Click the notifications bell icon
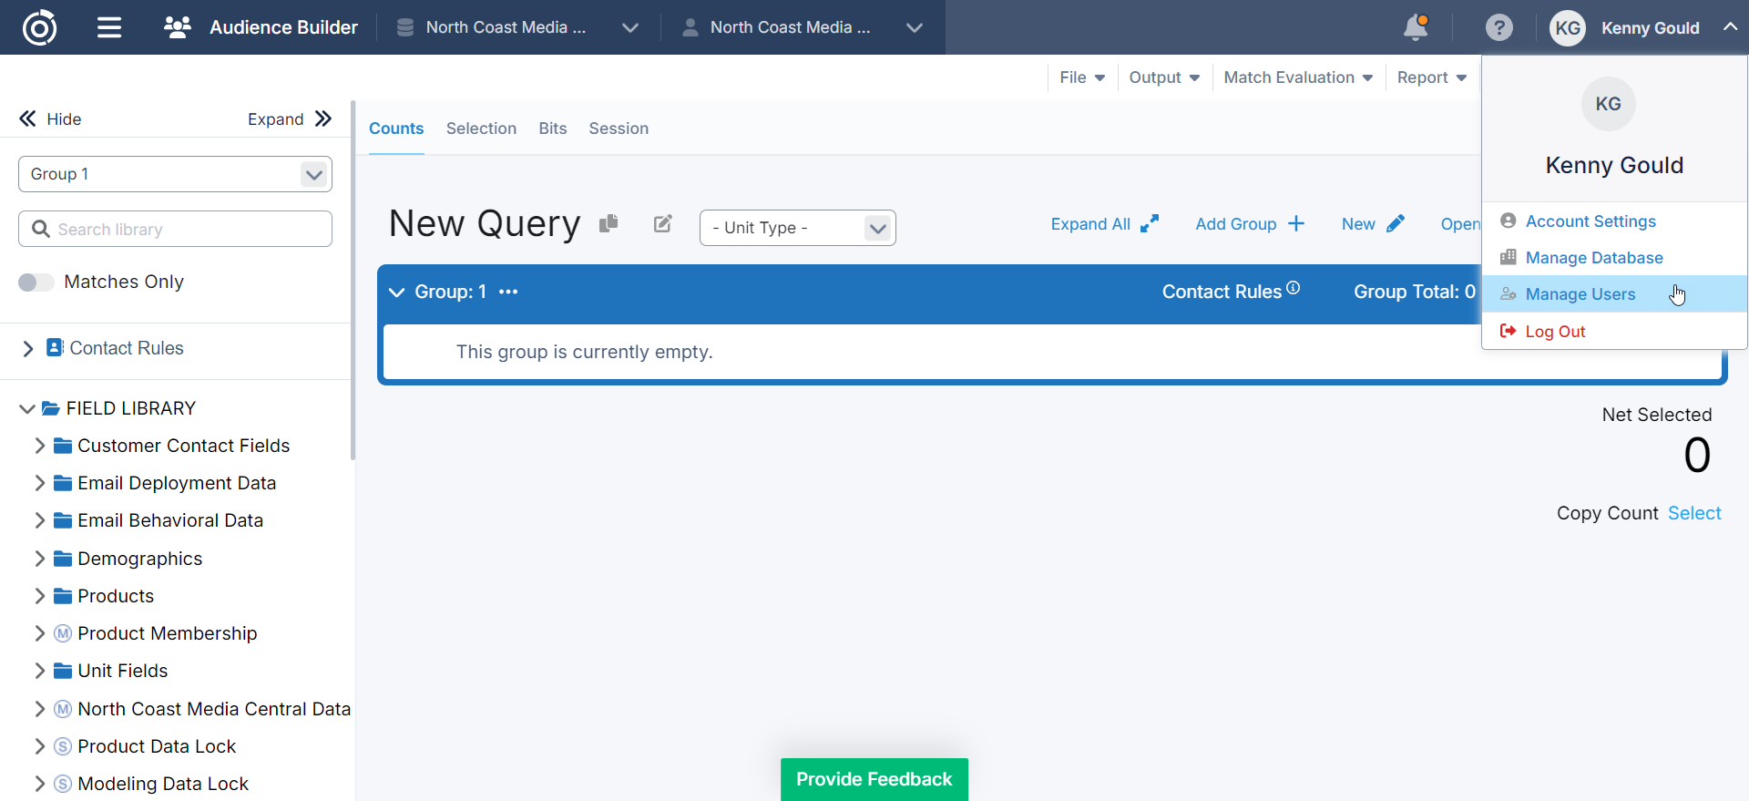Screen dimensions: 1749x801 coord(1415,27)
